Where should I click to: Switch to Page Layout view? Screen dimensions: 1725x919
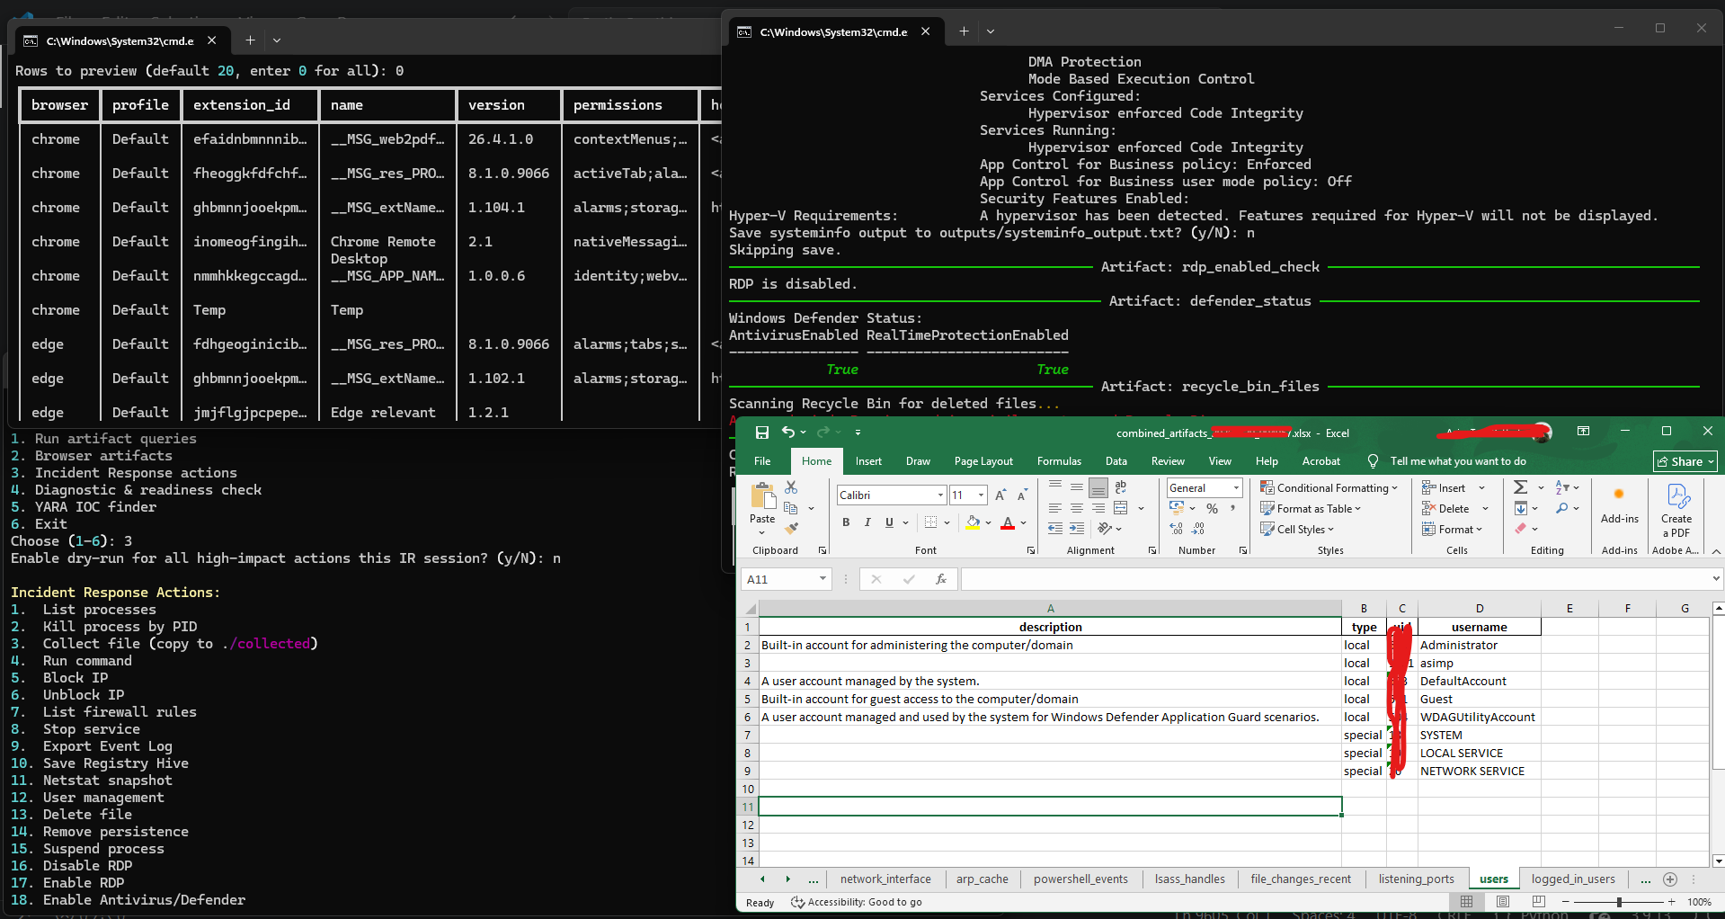point(1503,902)
